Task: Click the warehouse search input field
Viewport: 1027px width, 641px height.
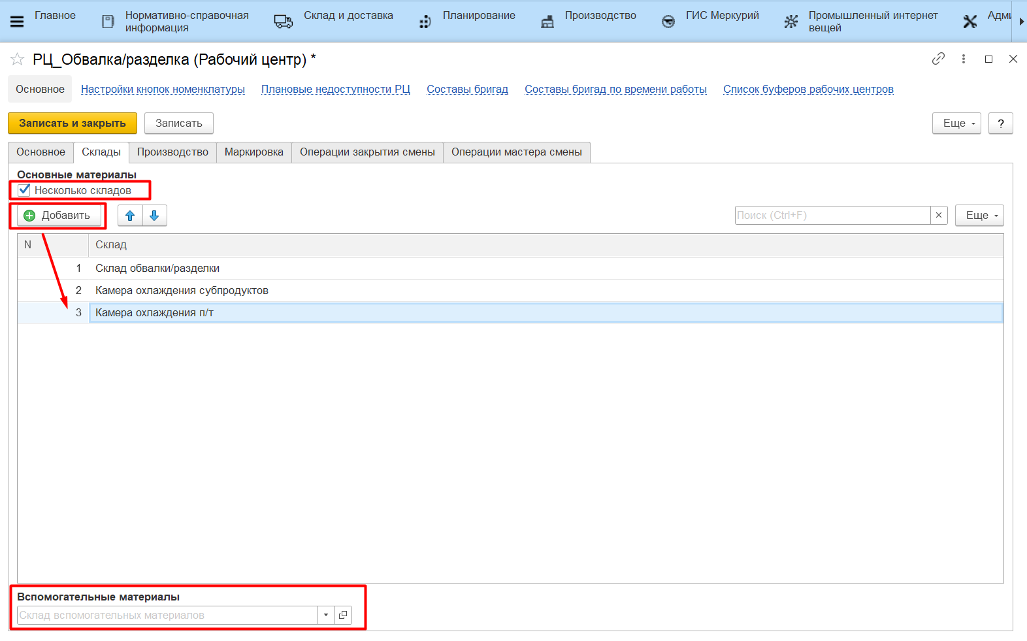Action: 832,216
